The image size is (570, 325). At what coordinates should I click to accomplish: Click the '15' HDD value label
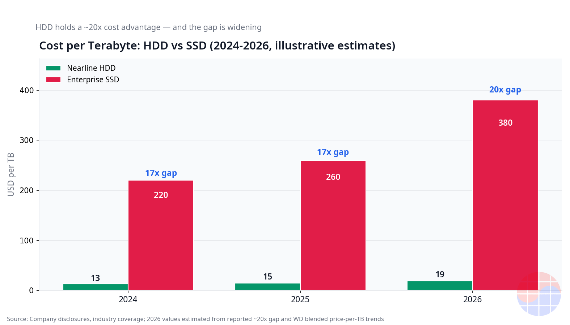268,277
